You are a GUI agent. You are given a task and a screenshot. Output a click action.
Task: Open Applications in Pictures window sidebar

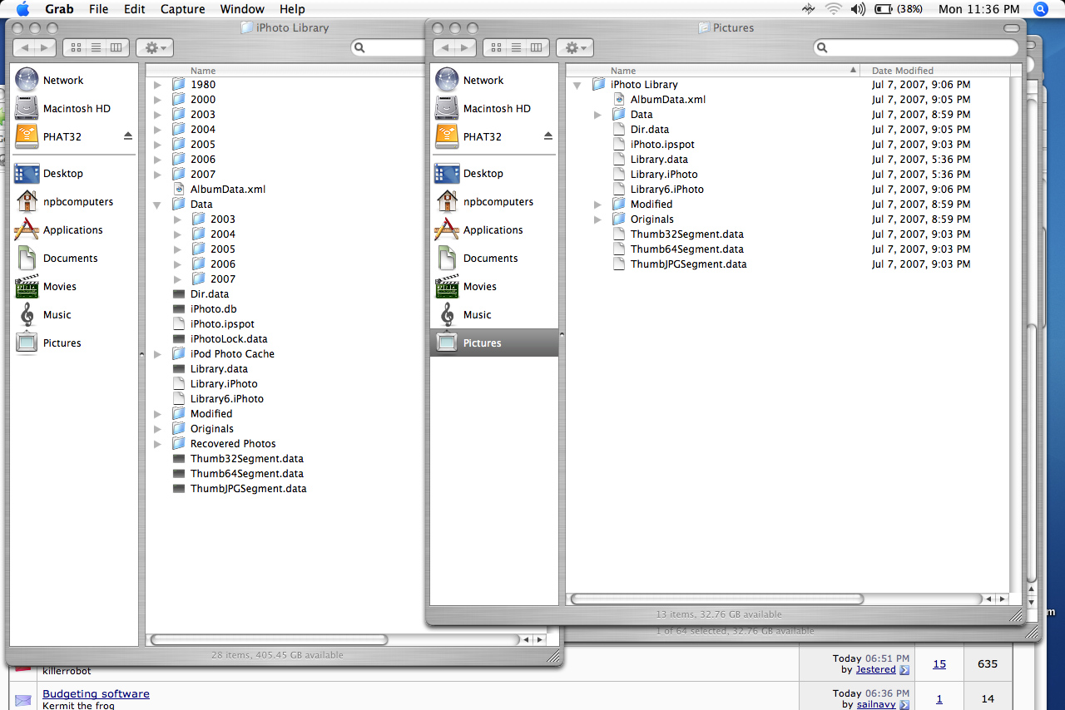[x=478, y=230]
